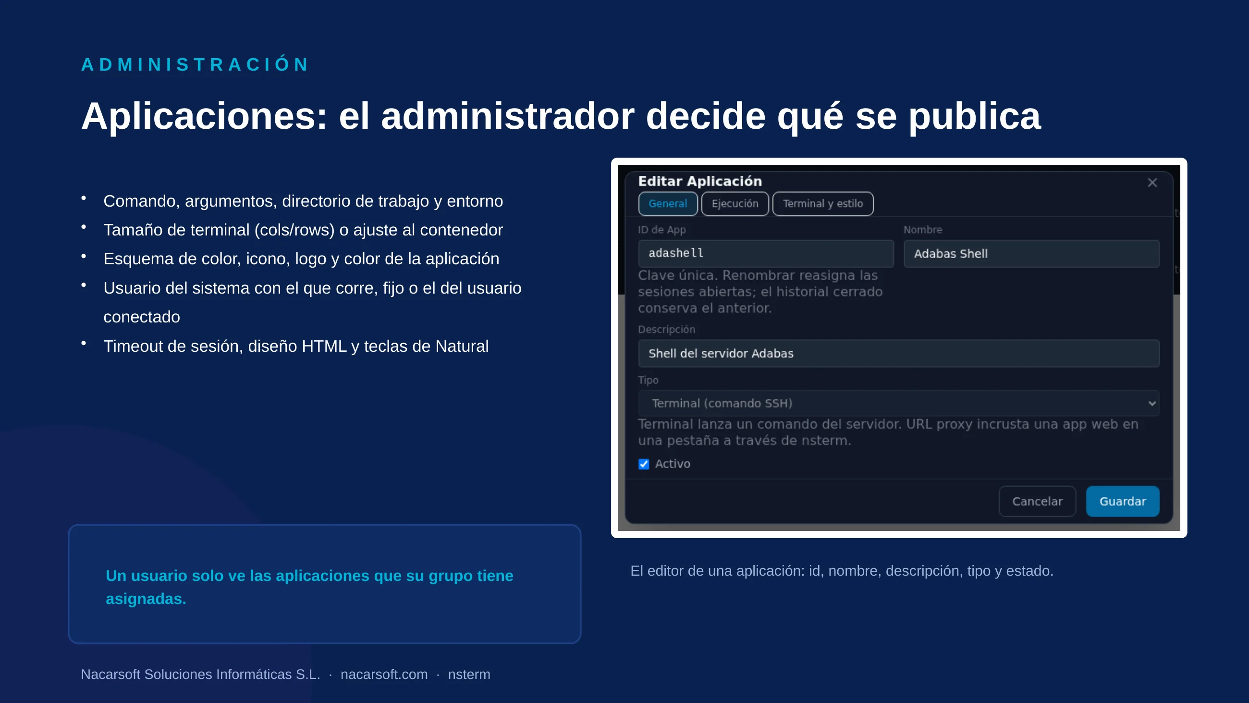
Task: Expand the Tipo dropdown
Action: 898,403
